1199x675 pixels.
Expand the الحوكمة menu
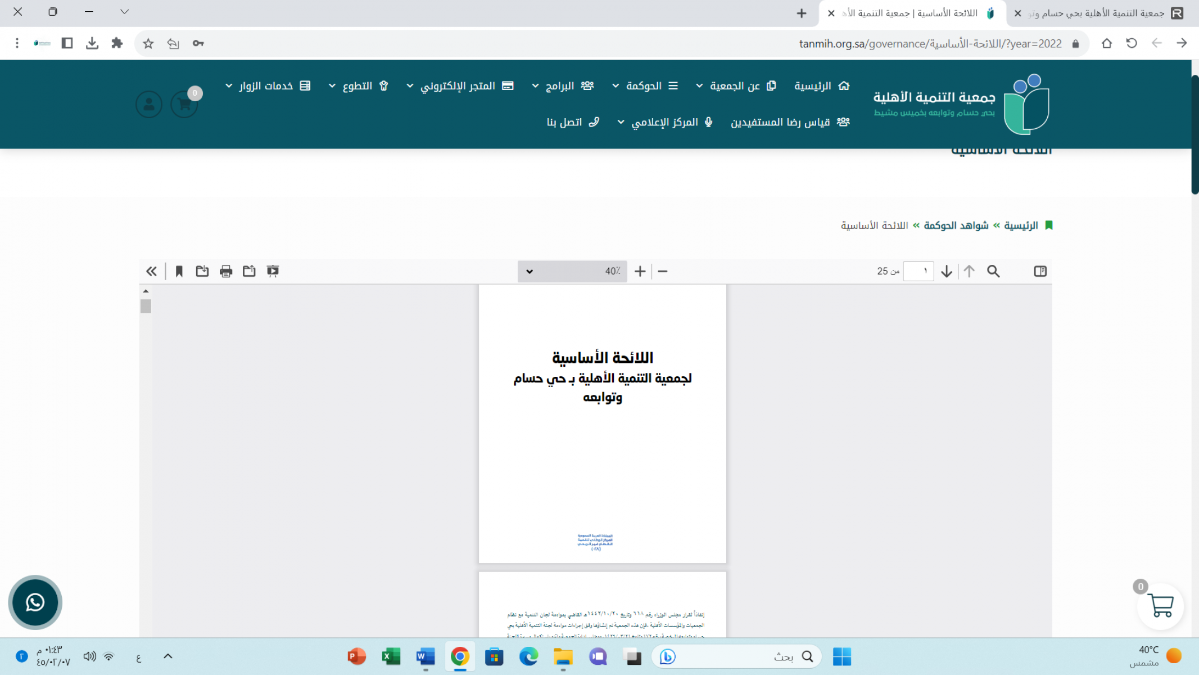[x=645, y=85]
